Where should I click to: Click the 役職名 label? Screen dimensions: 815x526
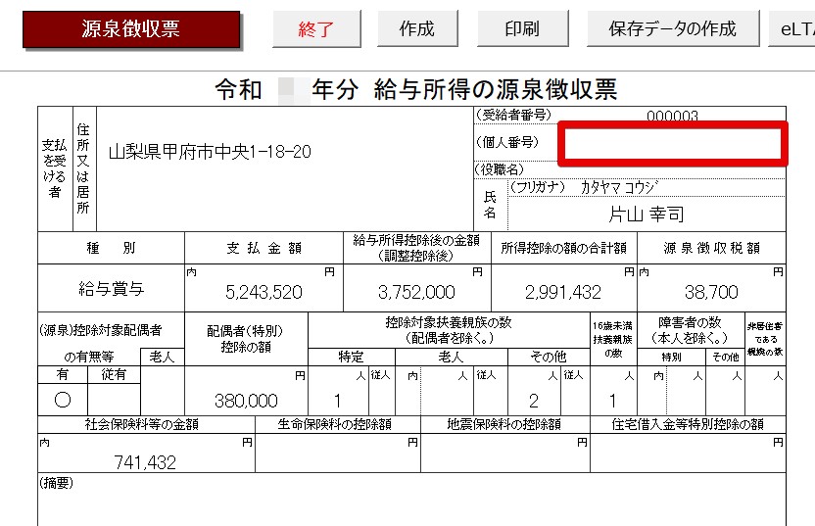(x=499, y=169)
